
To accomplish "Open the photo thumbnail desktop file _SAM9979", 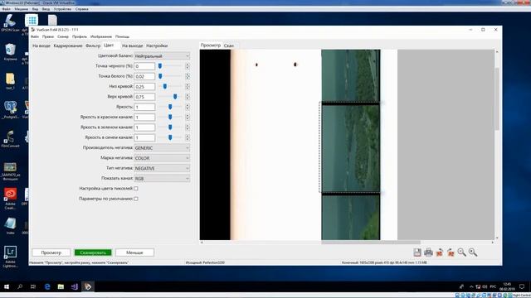I will click(x=10, y=171).
